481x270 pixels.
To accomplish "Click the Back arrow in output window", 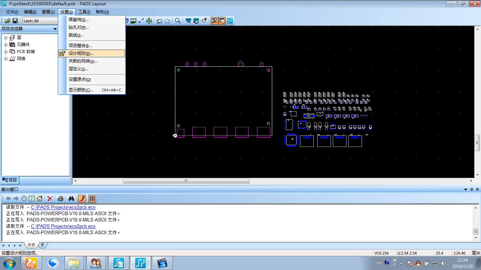I will pyautogui.click(x=8, y=199).
